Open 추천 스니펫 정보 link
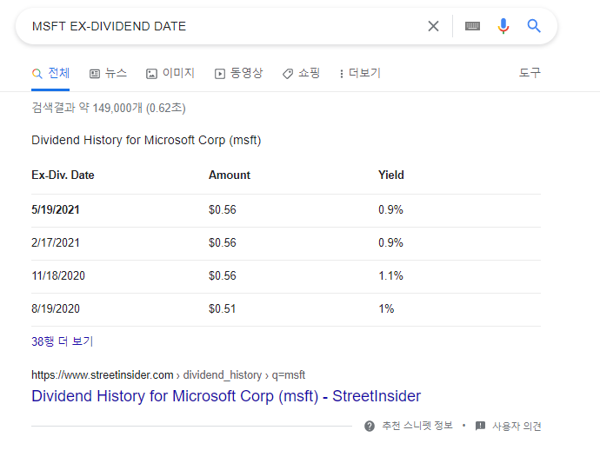This screenshot has width=600, height=450. coord(417,426)
